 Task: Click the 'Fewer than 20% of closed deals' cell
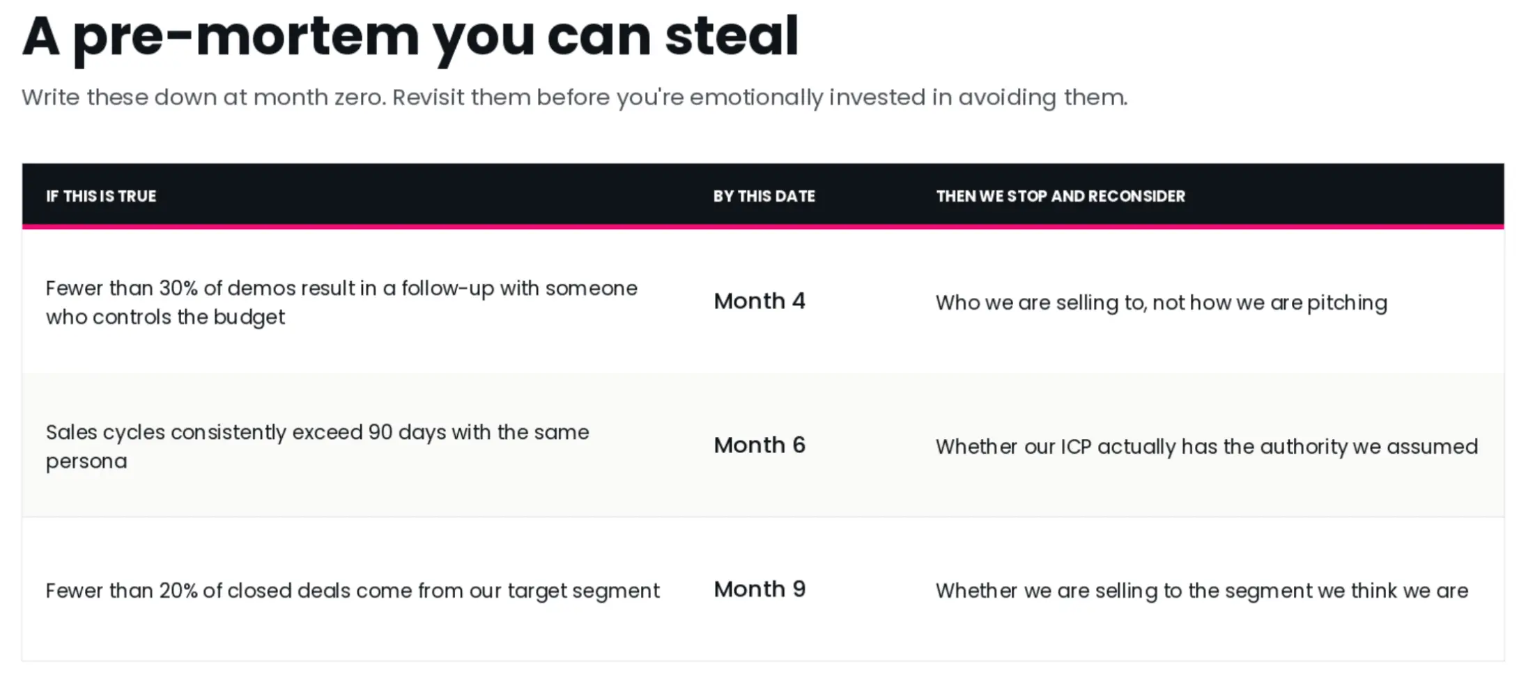352,591
